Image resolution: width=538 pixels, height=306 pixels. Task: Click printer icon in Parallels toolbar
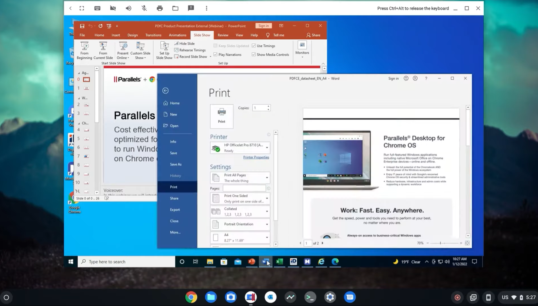pyautogui.click(x=160, y=8)
